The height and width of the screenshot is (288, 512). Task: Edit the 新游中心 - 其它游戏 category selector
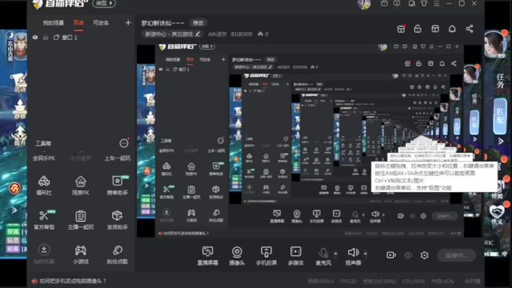coord(172,34)
